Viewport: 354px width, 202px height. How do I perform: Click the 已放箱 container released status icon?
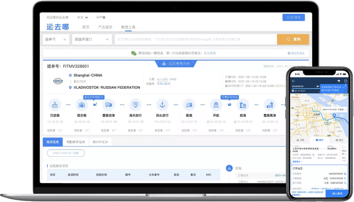click(x=55, y=105)
